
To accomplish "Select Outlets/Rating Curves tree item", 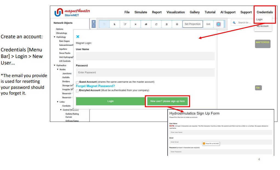I will point(72,115).
